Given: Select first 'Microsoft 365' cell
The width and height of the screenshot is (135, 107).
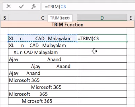Looking at the screenshot, I should coord(43,80).
